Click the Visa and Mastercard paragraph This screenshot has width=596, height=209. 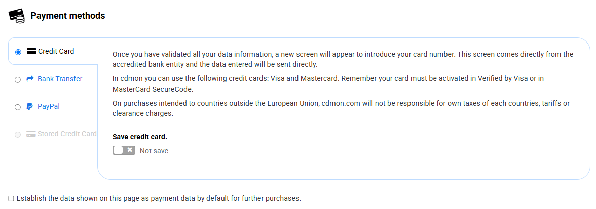[334, 83]
